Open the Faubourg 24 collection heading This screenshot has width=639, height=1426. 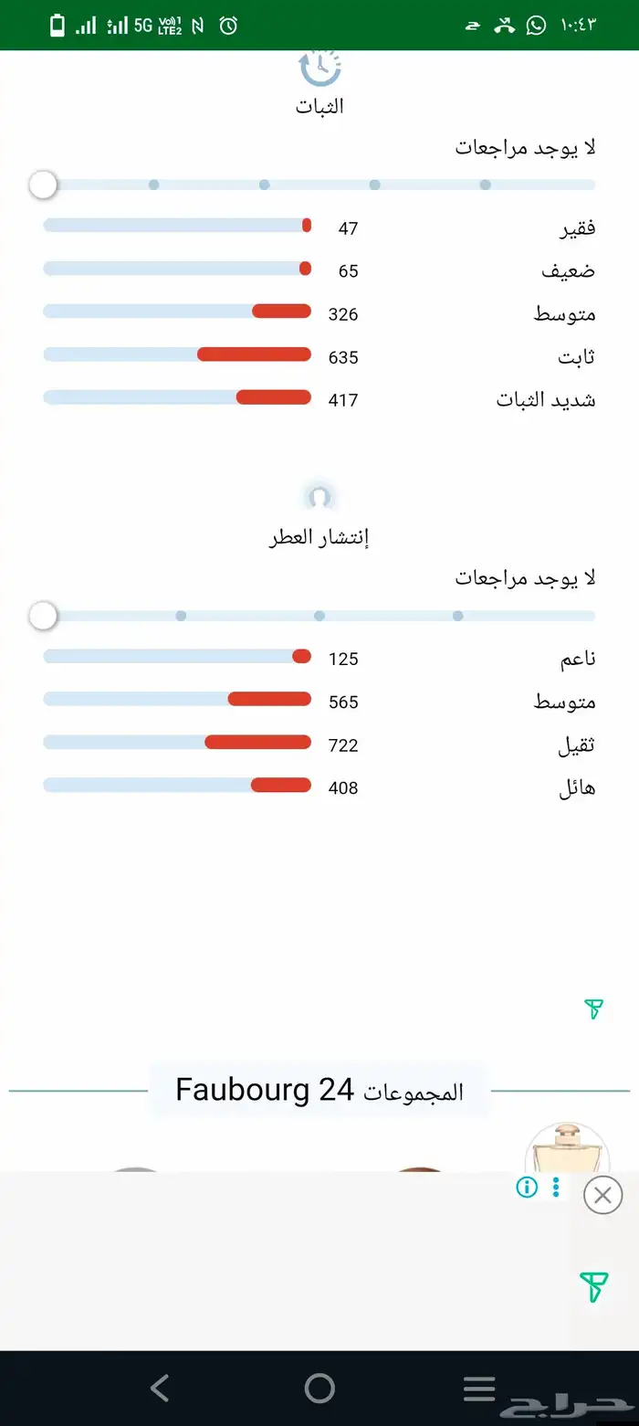click(x=319, y=1091)
